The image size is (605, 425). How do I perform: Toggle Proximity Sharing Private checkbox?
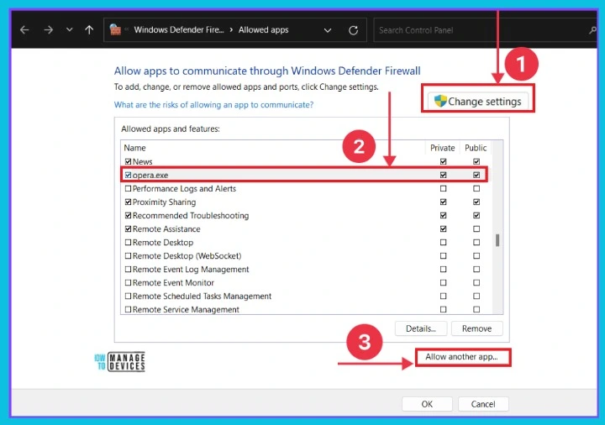pos(443,202)
